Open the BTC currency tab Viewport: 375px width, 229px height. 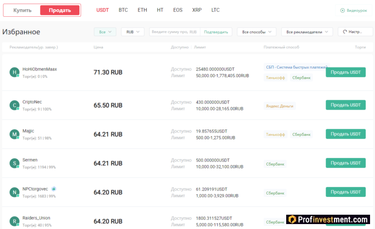click(123, 10)
